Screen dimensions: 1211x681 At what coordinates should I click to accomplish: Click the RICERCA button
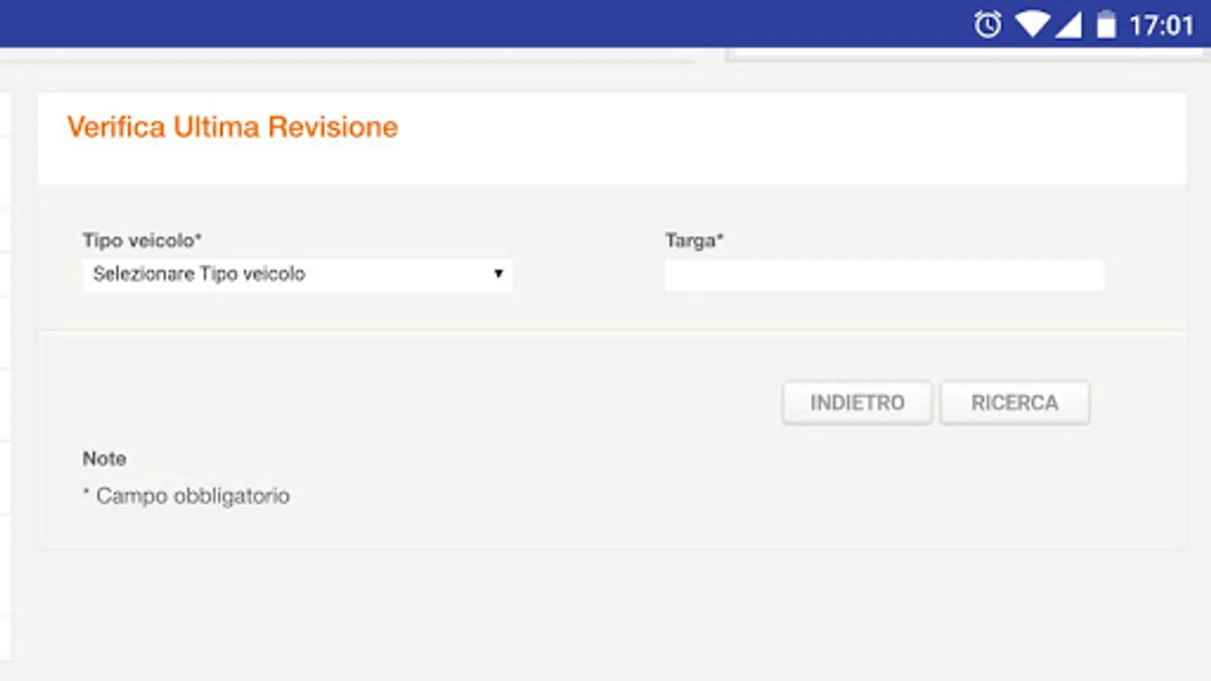click(x=1014, y=403)
